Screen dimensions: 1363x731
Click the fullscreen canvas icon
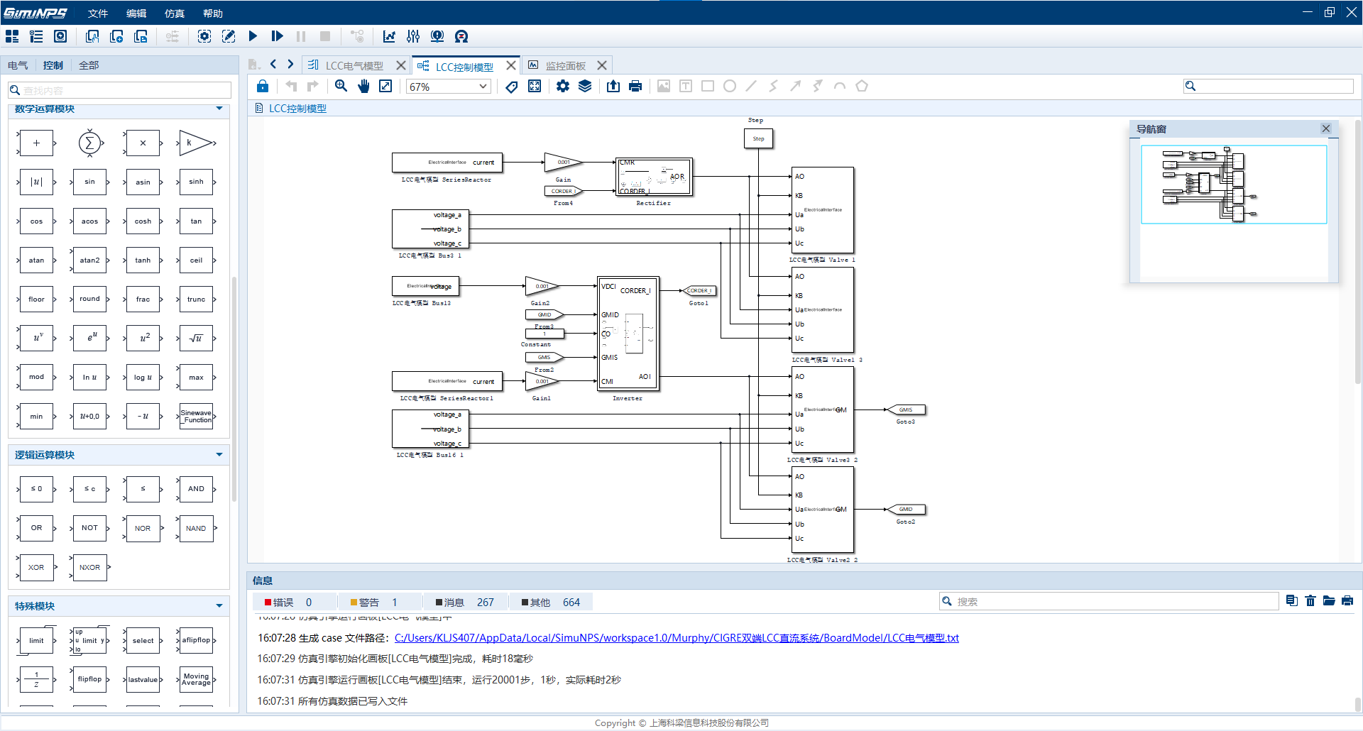click(535, 86)
